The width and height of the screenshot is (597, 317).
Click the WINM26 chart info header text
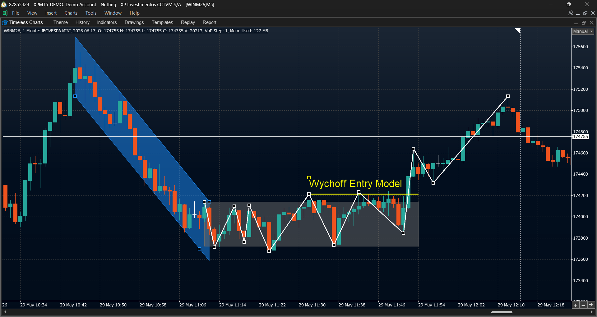pyautogui.click(x=136, y=31)
